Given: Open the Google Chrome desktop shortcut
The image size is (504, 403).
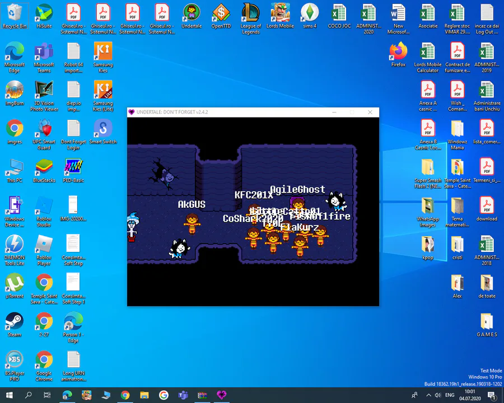Looking at the screenshot, I should point(44,365).
